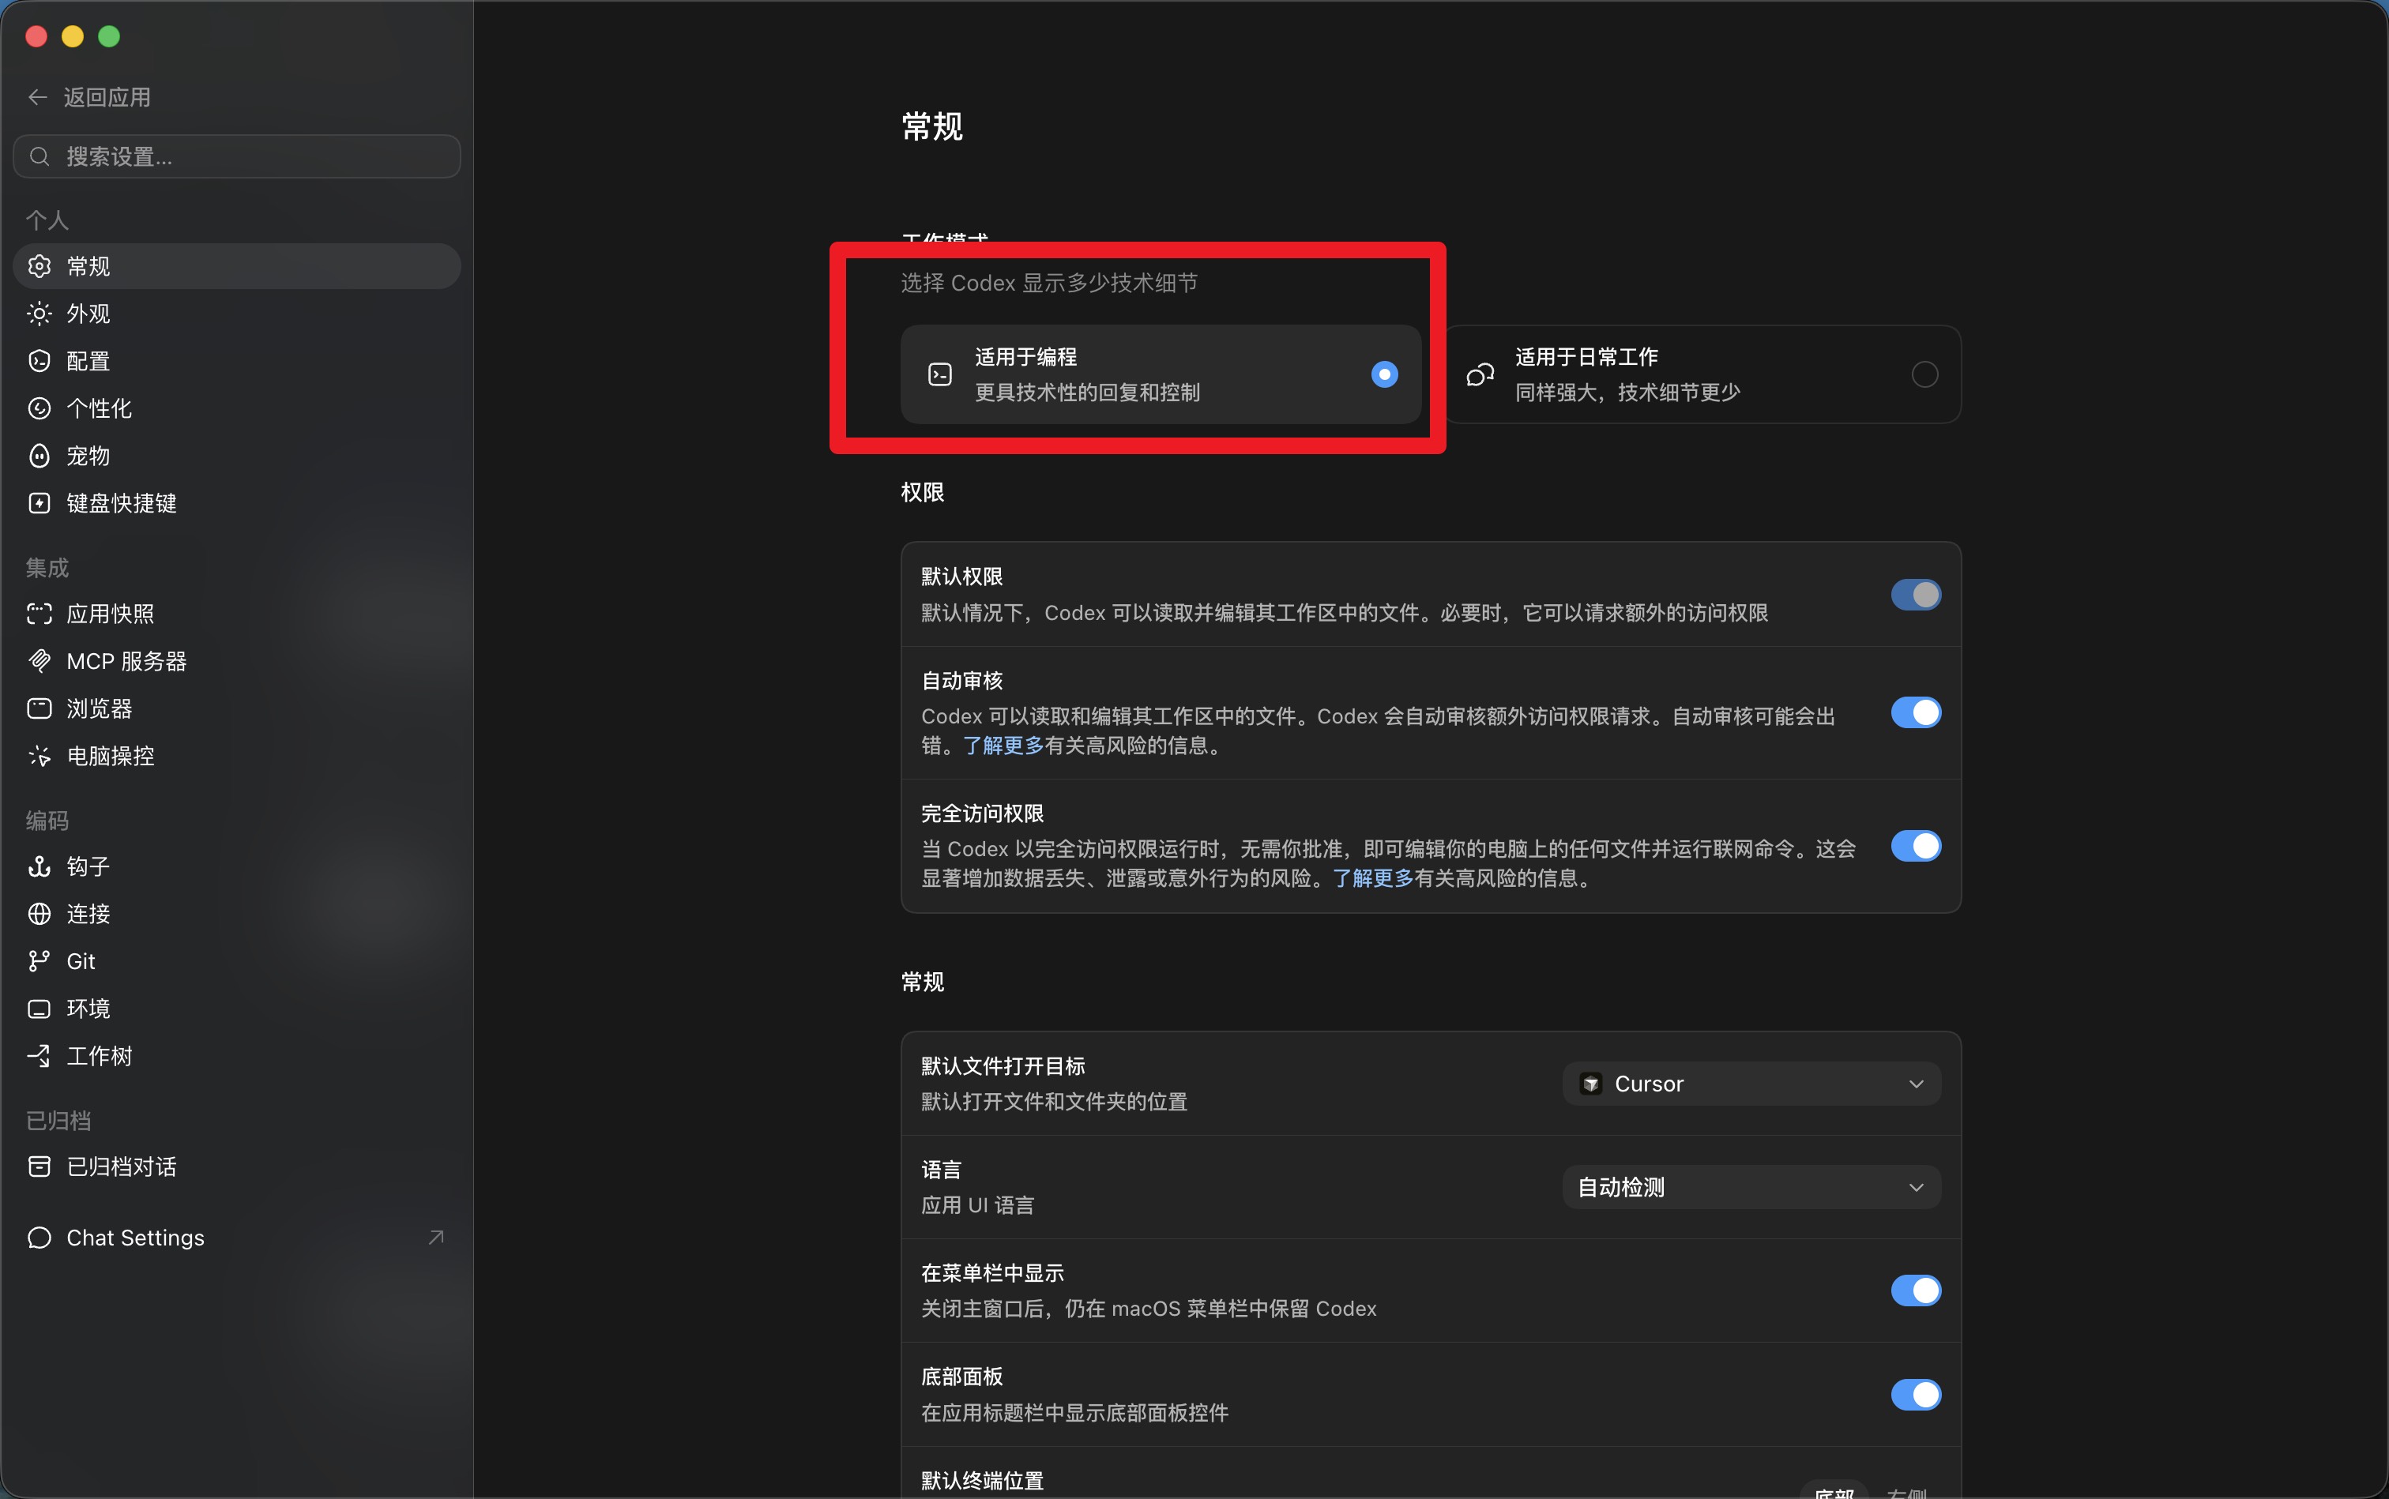Toggle the 在菜单栏中显示 switch
Viewport: 2389px width, 1499px height.
click(x=1915, y=1290)
